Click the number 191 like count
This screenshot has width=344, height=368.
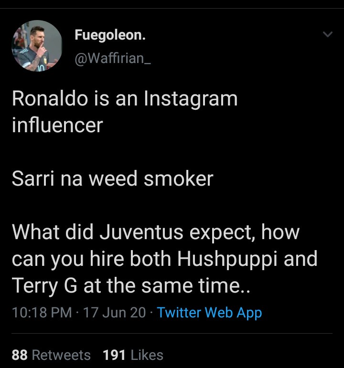pos(114,355)
